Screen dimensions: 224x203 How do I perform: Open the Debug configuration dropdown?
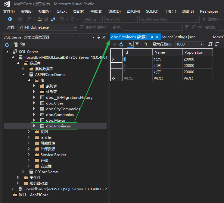(93, 19)
